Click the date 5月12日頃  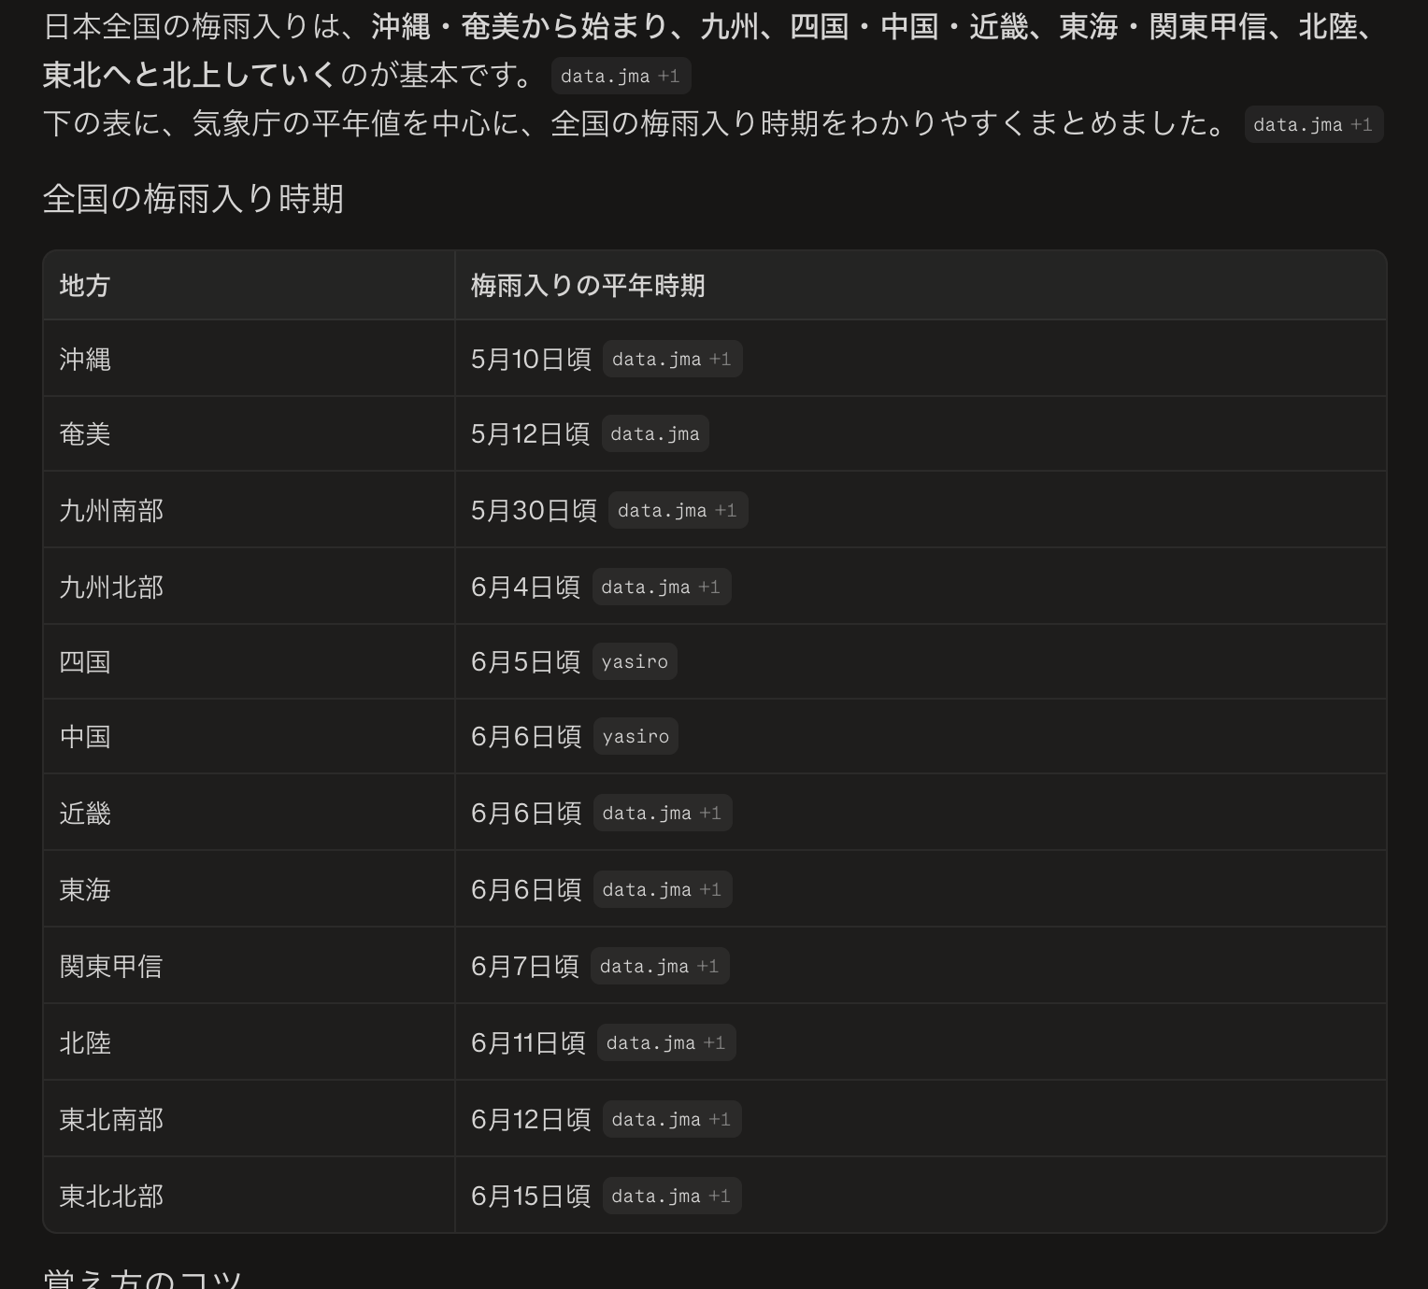pos(530,434)
